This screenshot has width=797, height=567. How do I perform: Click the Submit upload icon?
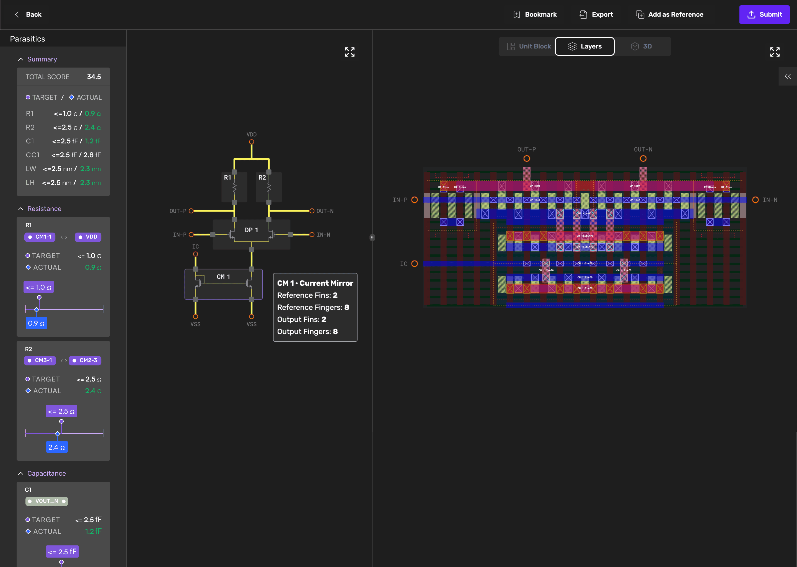(x=751, y=14)
